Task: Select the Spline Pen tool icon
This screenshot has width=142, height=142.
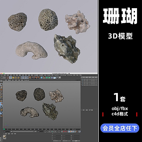Action: click(x=44, y=78)
